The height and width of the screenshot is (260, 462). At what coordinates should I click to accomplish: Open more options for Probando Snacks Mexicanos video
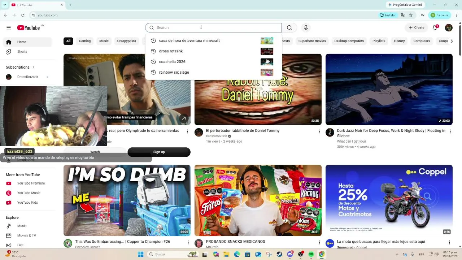(x=319, y=242)
